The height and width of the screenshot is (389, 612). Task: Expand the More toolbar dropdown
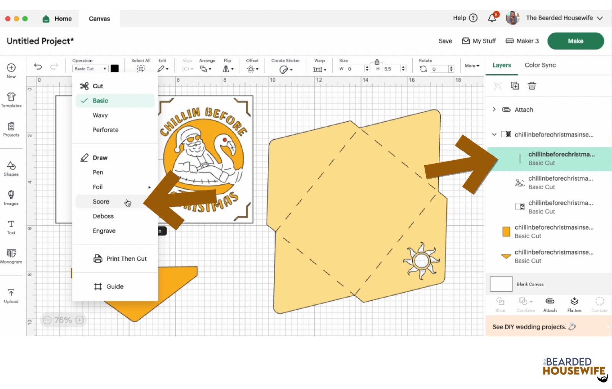click(x=472, y=66)
